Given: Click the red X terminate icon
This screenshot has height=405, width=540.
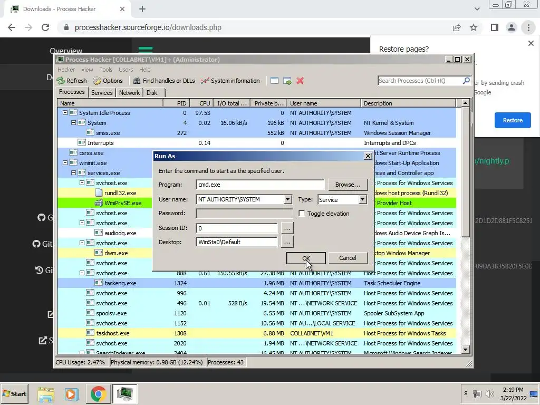Looking at the screenshot, I should pos(300,81).
